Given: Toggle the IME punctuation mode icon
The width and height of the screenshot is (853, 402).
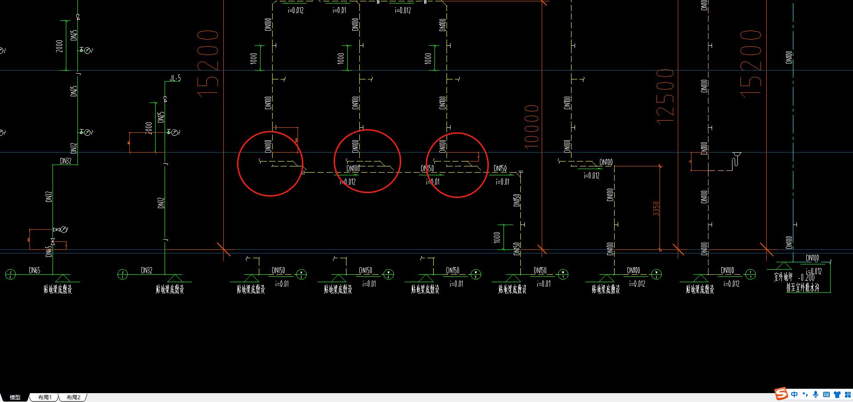Looking at the screenshot, I should [805, 394].
